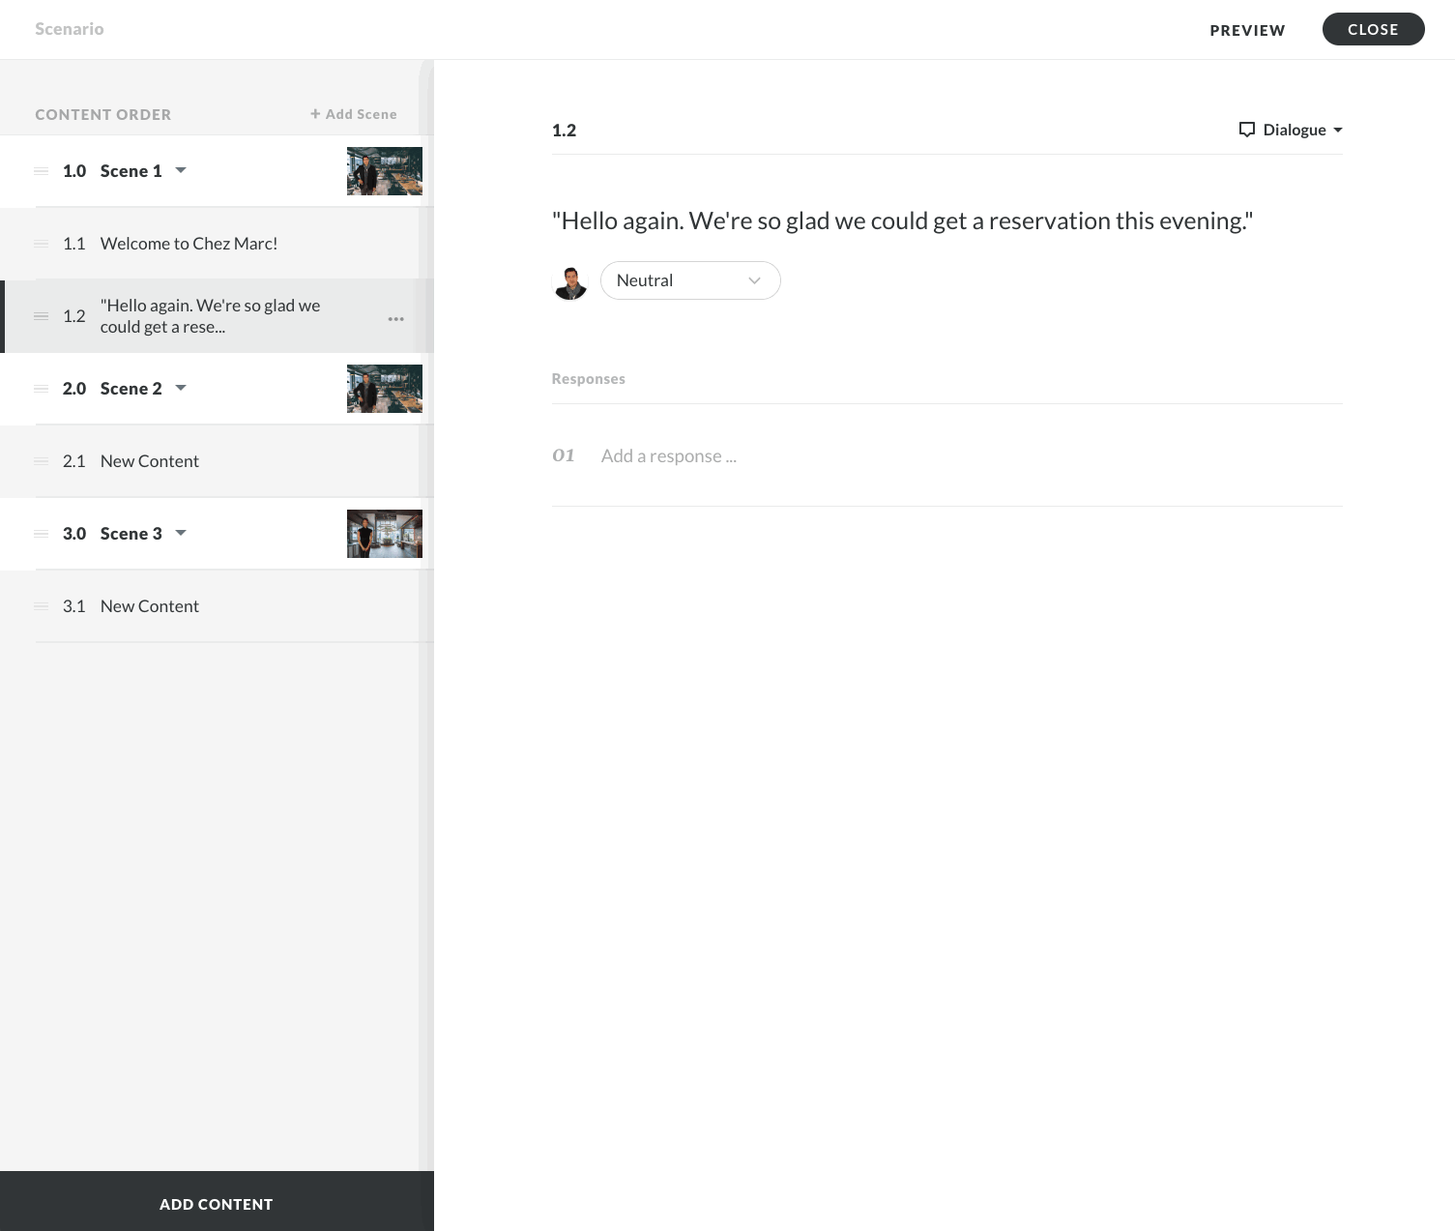
Task: Click Add Scene link
Action: 354,114
